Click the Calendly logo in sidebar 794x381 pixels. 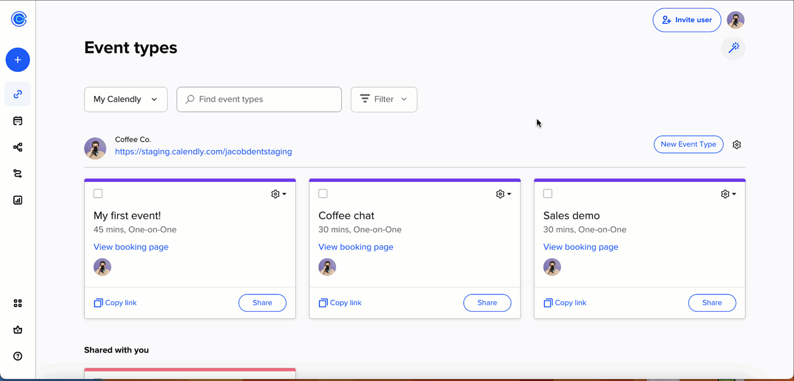(x=19, y=19)
